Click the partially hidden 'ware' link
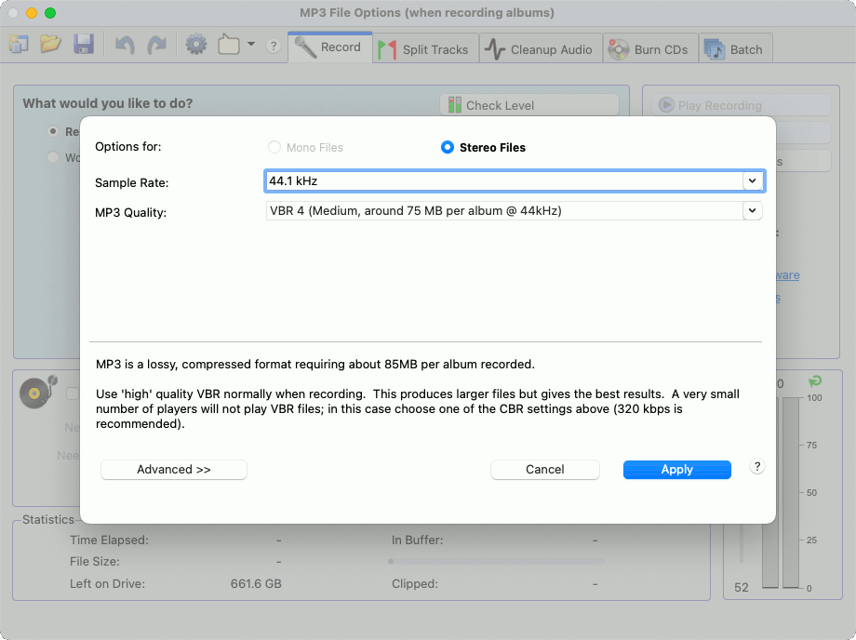 click(788, 275)
